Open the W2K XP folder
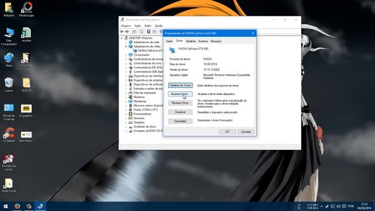Image resolution: width=375 pixels, height=211 pixels. point(26,84)
